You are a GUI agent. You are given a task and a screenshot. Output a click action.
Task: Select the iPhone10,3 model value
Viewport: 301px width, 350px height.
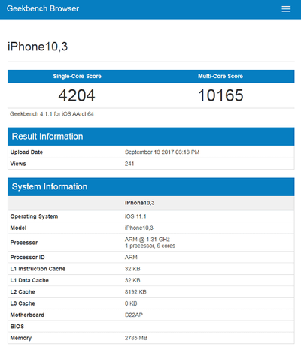pyautogui.click(x=139, y=228)
